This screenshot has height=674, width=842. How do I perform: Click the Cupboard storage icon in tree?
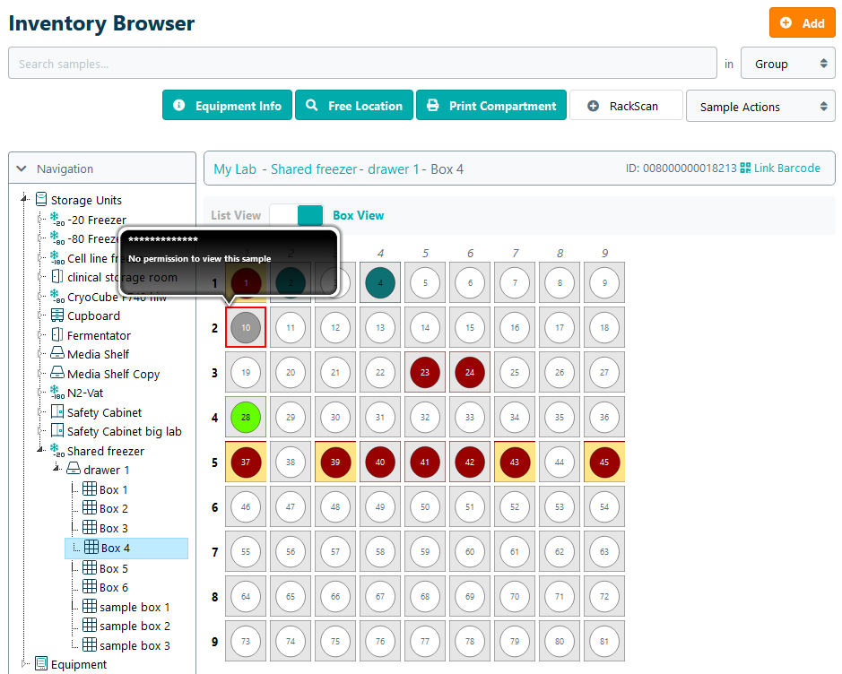(x=57, y=315)
